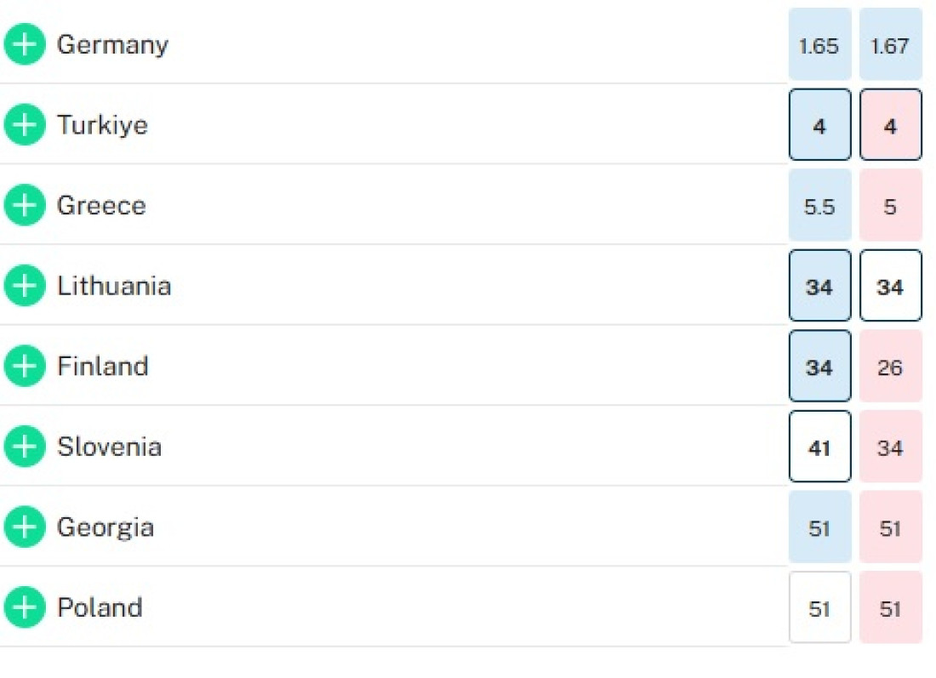The width and height of the screenshot is (936, 678).
Task: Pick Turkiye pink lay price 4
Action: pyautogui.click(x=891, y=125)
